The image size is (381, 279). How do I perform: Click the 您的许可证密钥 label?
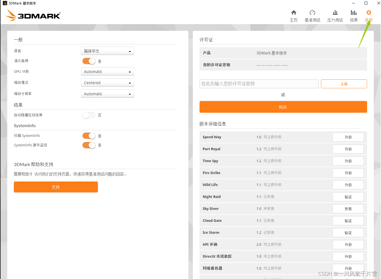(216, 65)
